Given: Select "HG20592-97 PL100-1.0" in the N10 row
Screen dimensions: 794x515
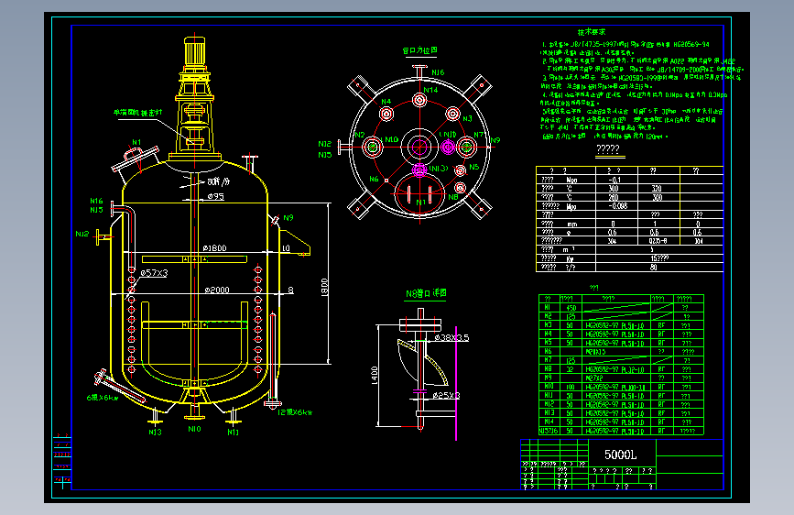Looking at the screenshot, I should [615, 387].
